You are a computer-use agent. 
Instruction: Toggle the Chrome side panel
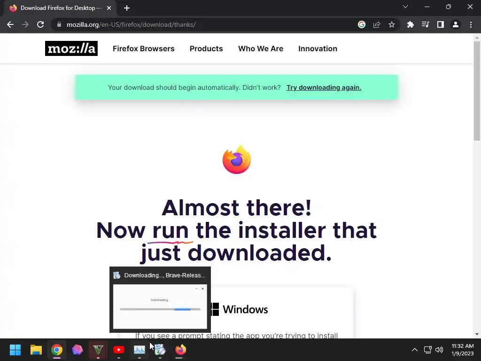coord(441,24)
